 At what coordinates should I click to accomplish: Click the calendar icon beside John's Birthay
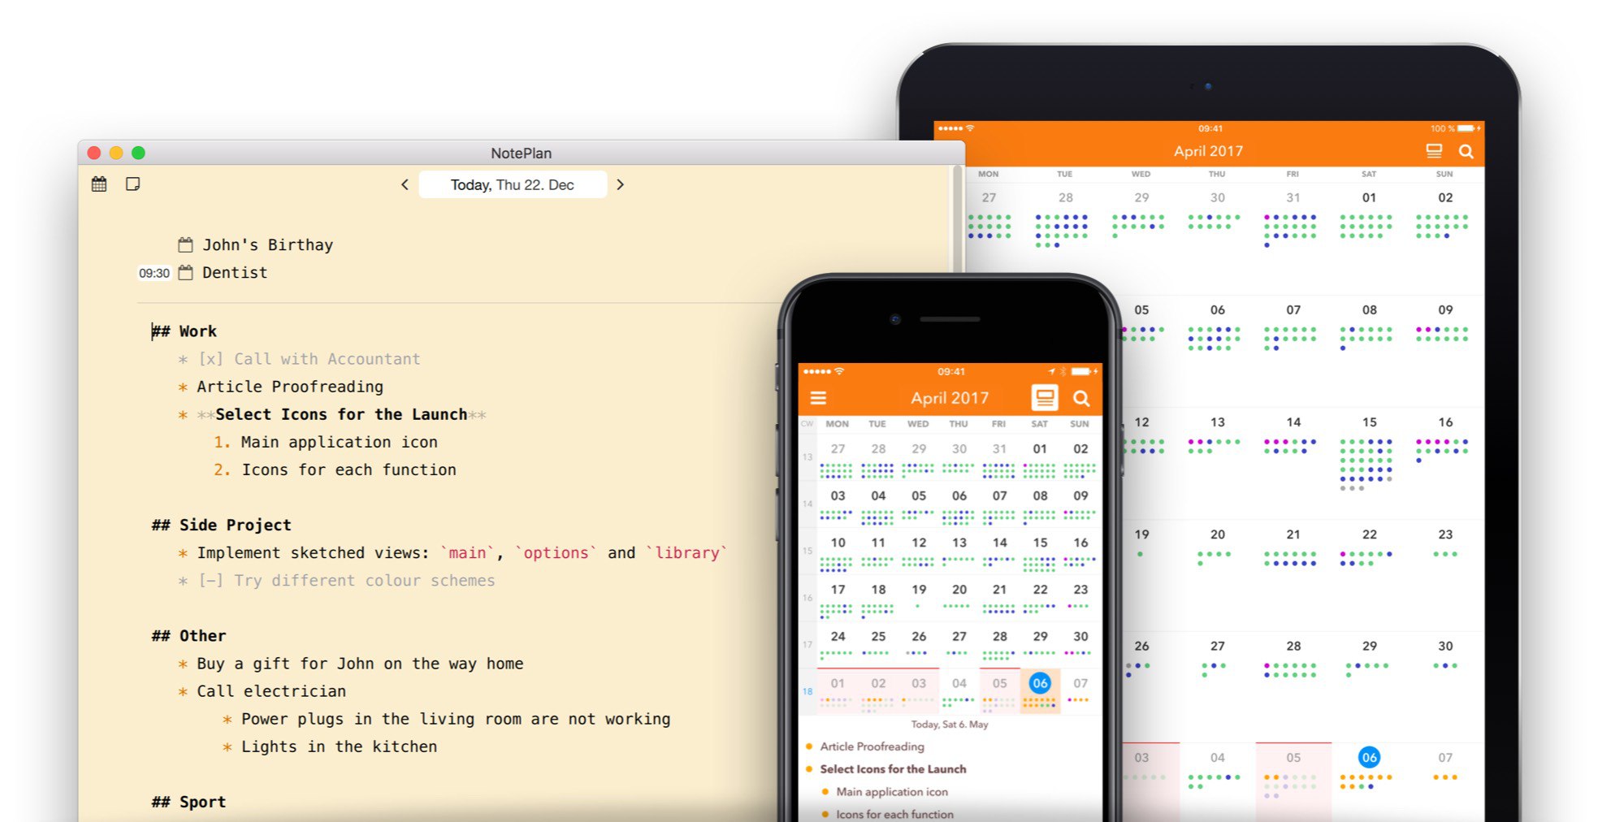185,244
